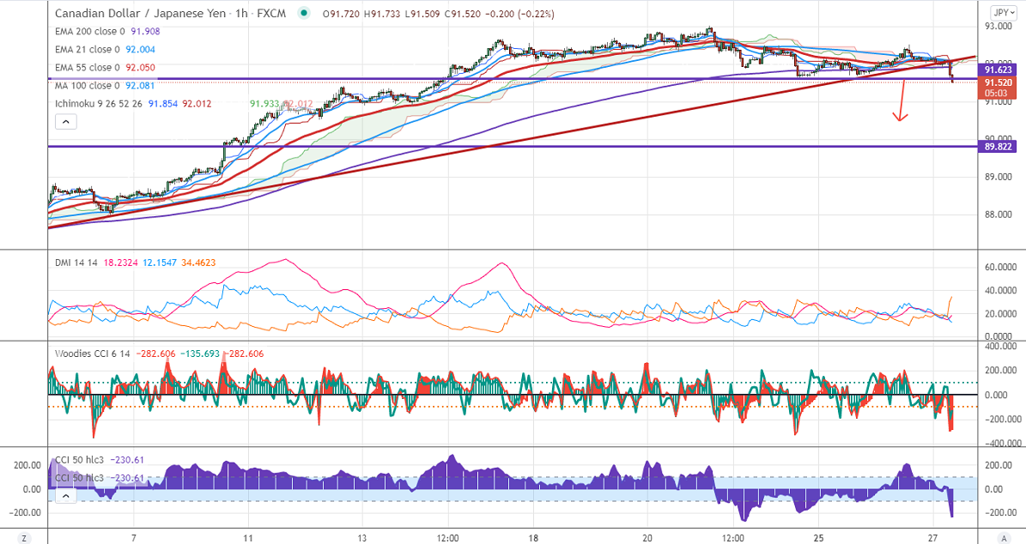
Task: Click the H91.733 high value
Action: 381,14
